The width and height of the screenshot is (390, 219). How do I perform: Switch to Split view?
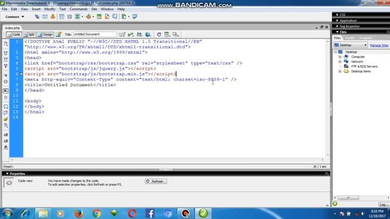click(29, 35)
